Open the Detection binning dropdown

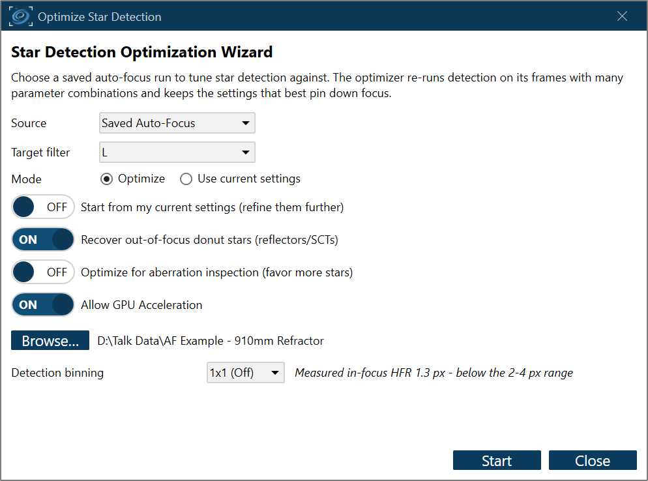point(246,372)
